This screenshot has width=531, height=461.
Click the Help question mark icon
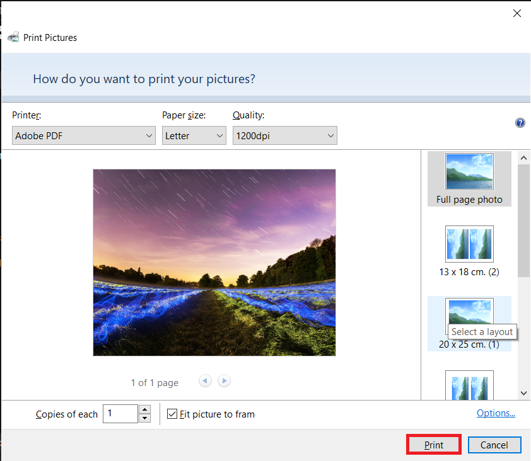[x=520, y=123]
